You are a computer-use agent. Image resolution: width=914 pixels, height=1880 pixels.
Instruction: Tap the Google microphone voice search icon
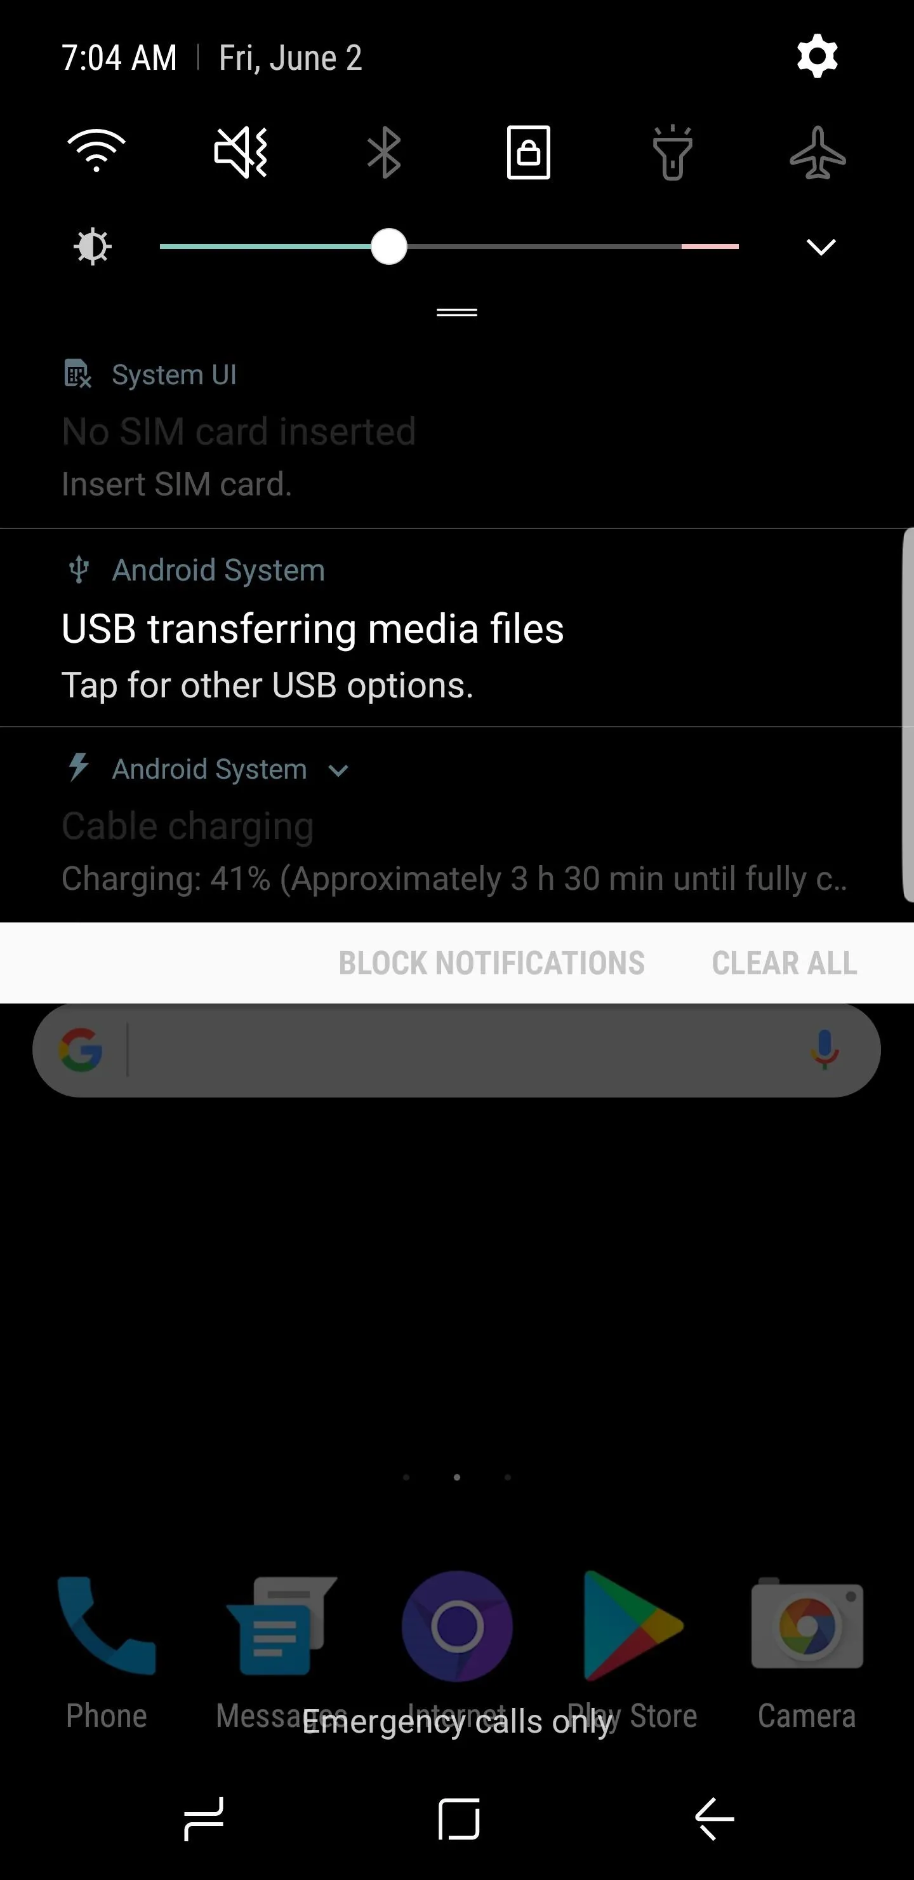pos(825,1051)
